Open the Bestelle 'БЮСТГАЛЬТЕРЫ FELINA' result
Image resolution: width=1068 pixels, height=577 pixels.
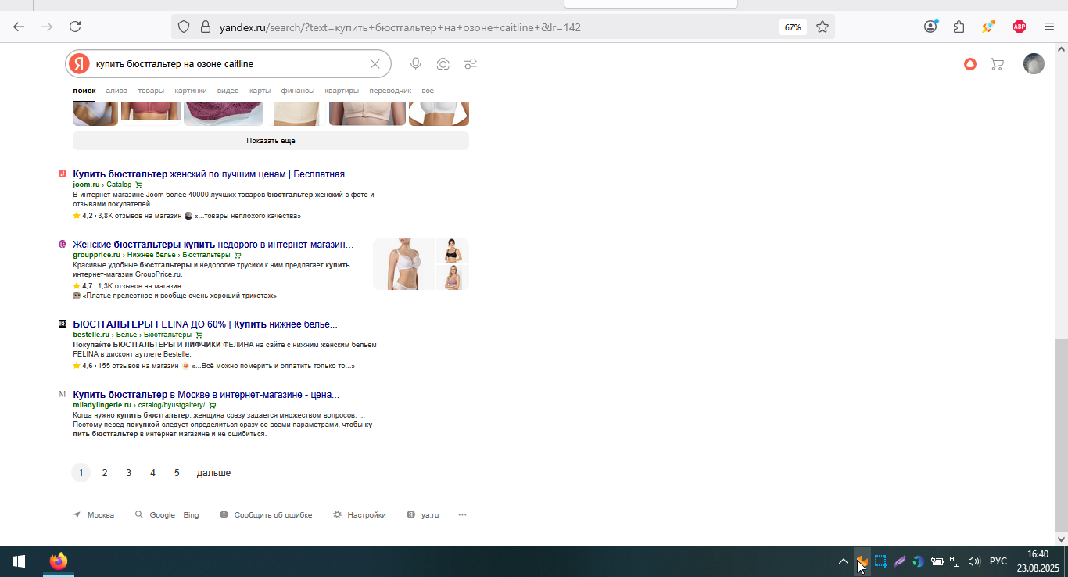pos(206,324)
